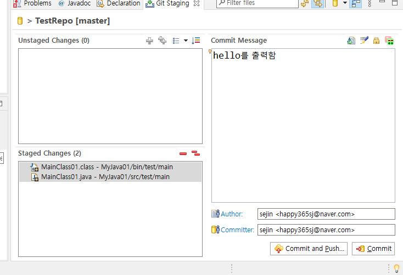Click the empty Unstaged Changes list
Screen dimensions: 403x275
coord(110,96)
